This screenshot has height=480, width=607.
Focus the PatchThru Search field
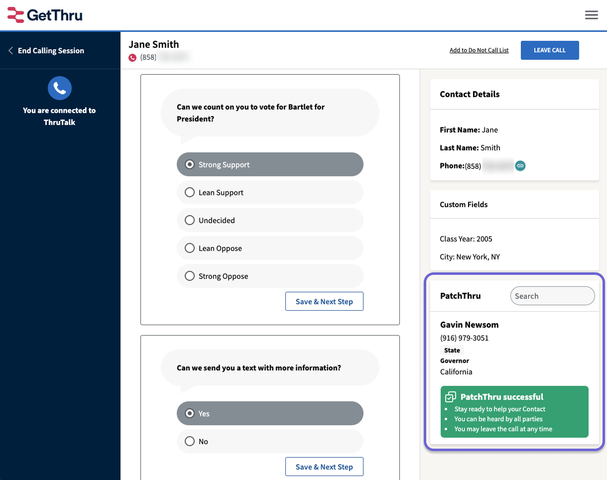[x=552, y=296]
